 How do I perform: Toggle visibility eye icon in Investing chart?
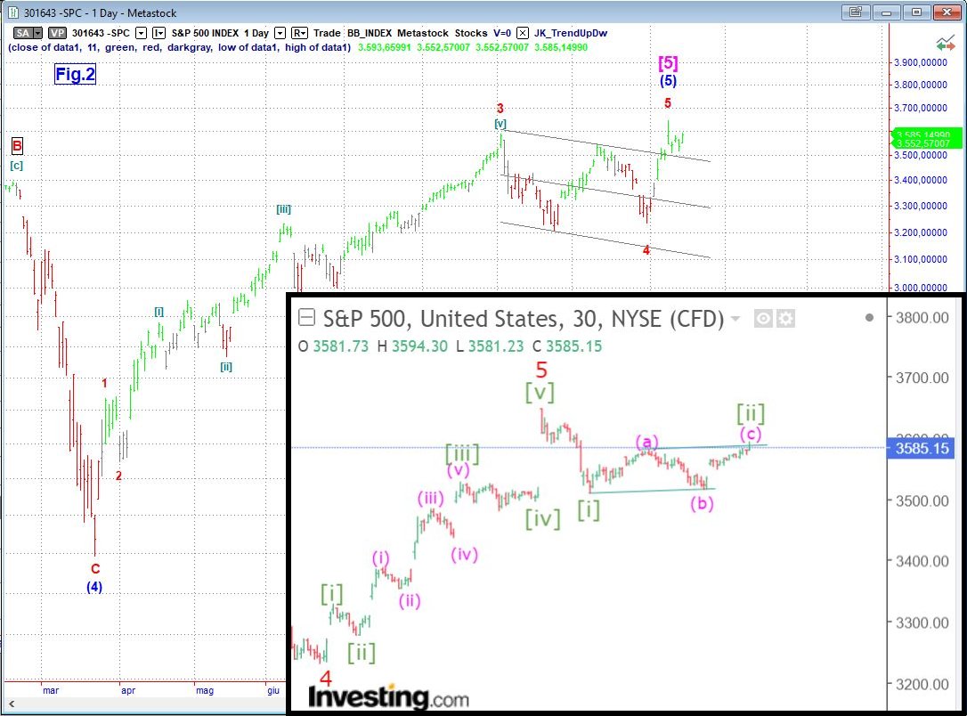click(x=763, y=319)
